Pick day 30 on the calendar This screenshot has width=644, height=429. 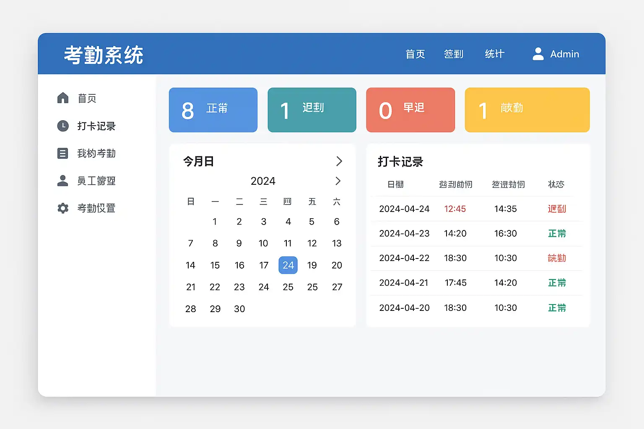point(239,309)
